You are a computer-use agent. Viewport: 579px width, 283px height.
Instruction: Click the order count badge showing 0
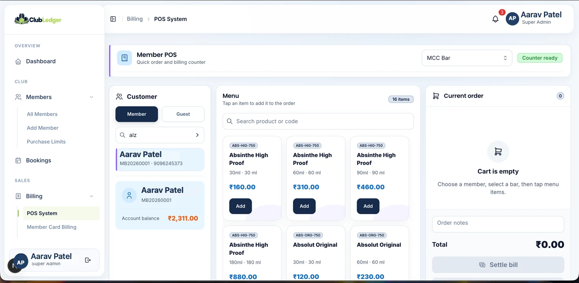click(560, 96)
